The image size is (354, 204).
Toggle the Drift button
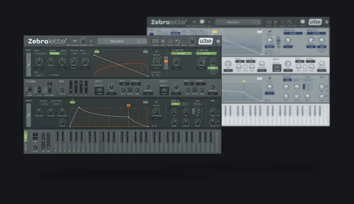pyautogui.click(x=91, y=41)
